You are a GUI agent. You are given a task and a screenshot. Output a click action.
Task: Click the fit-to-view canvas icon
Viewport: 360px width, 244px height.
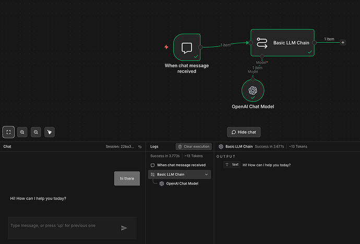pyautogui.click(x=8, y=132)
